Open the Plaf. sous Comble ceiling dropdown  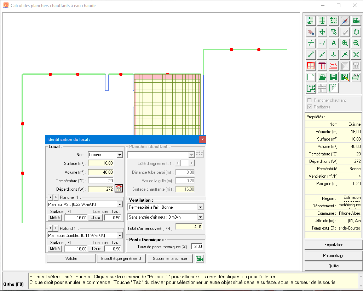120,236
